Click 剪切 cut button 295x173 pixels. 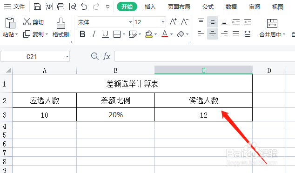[x=34, y=22]
